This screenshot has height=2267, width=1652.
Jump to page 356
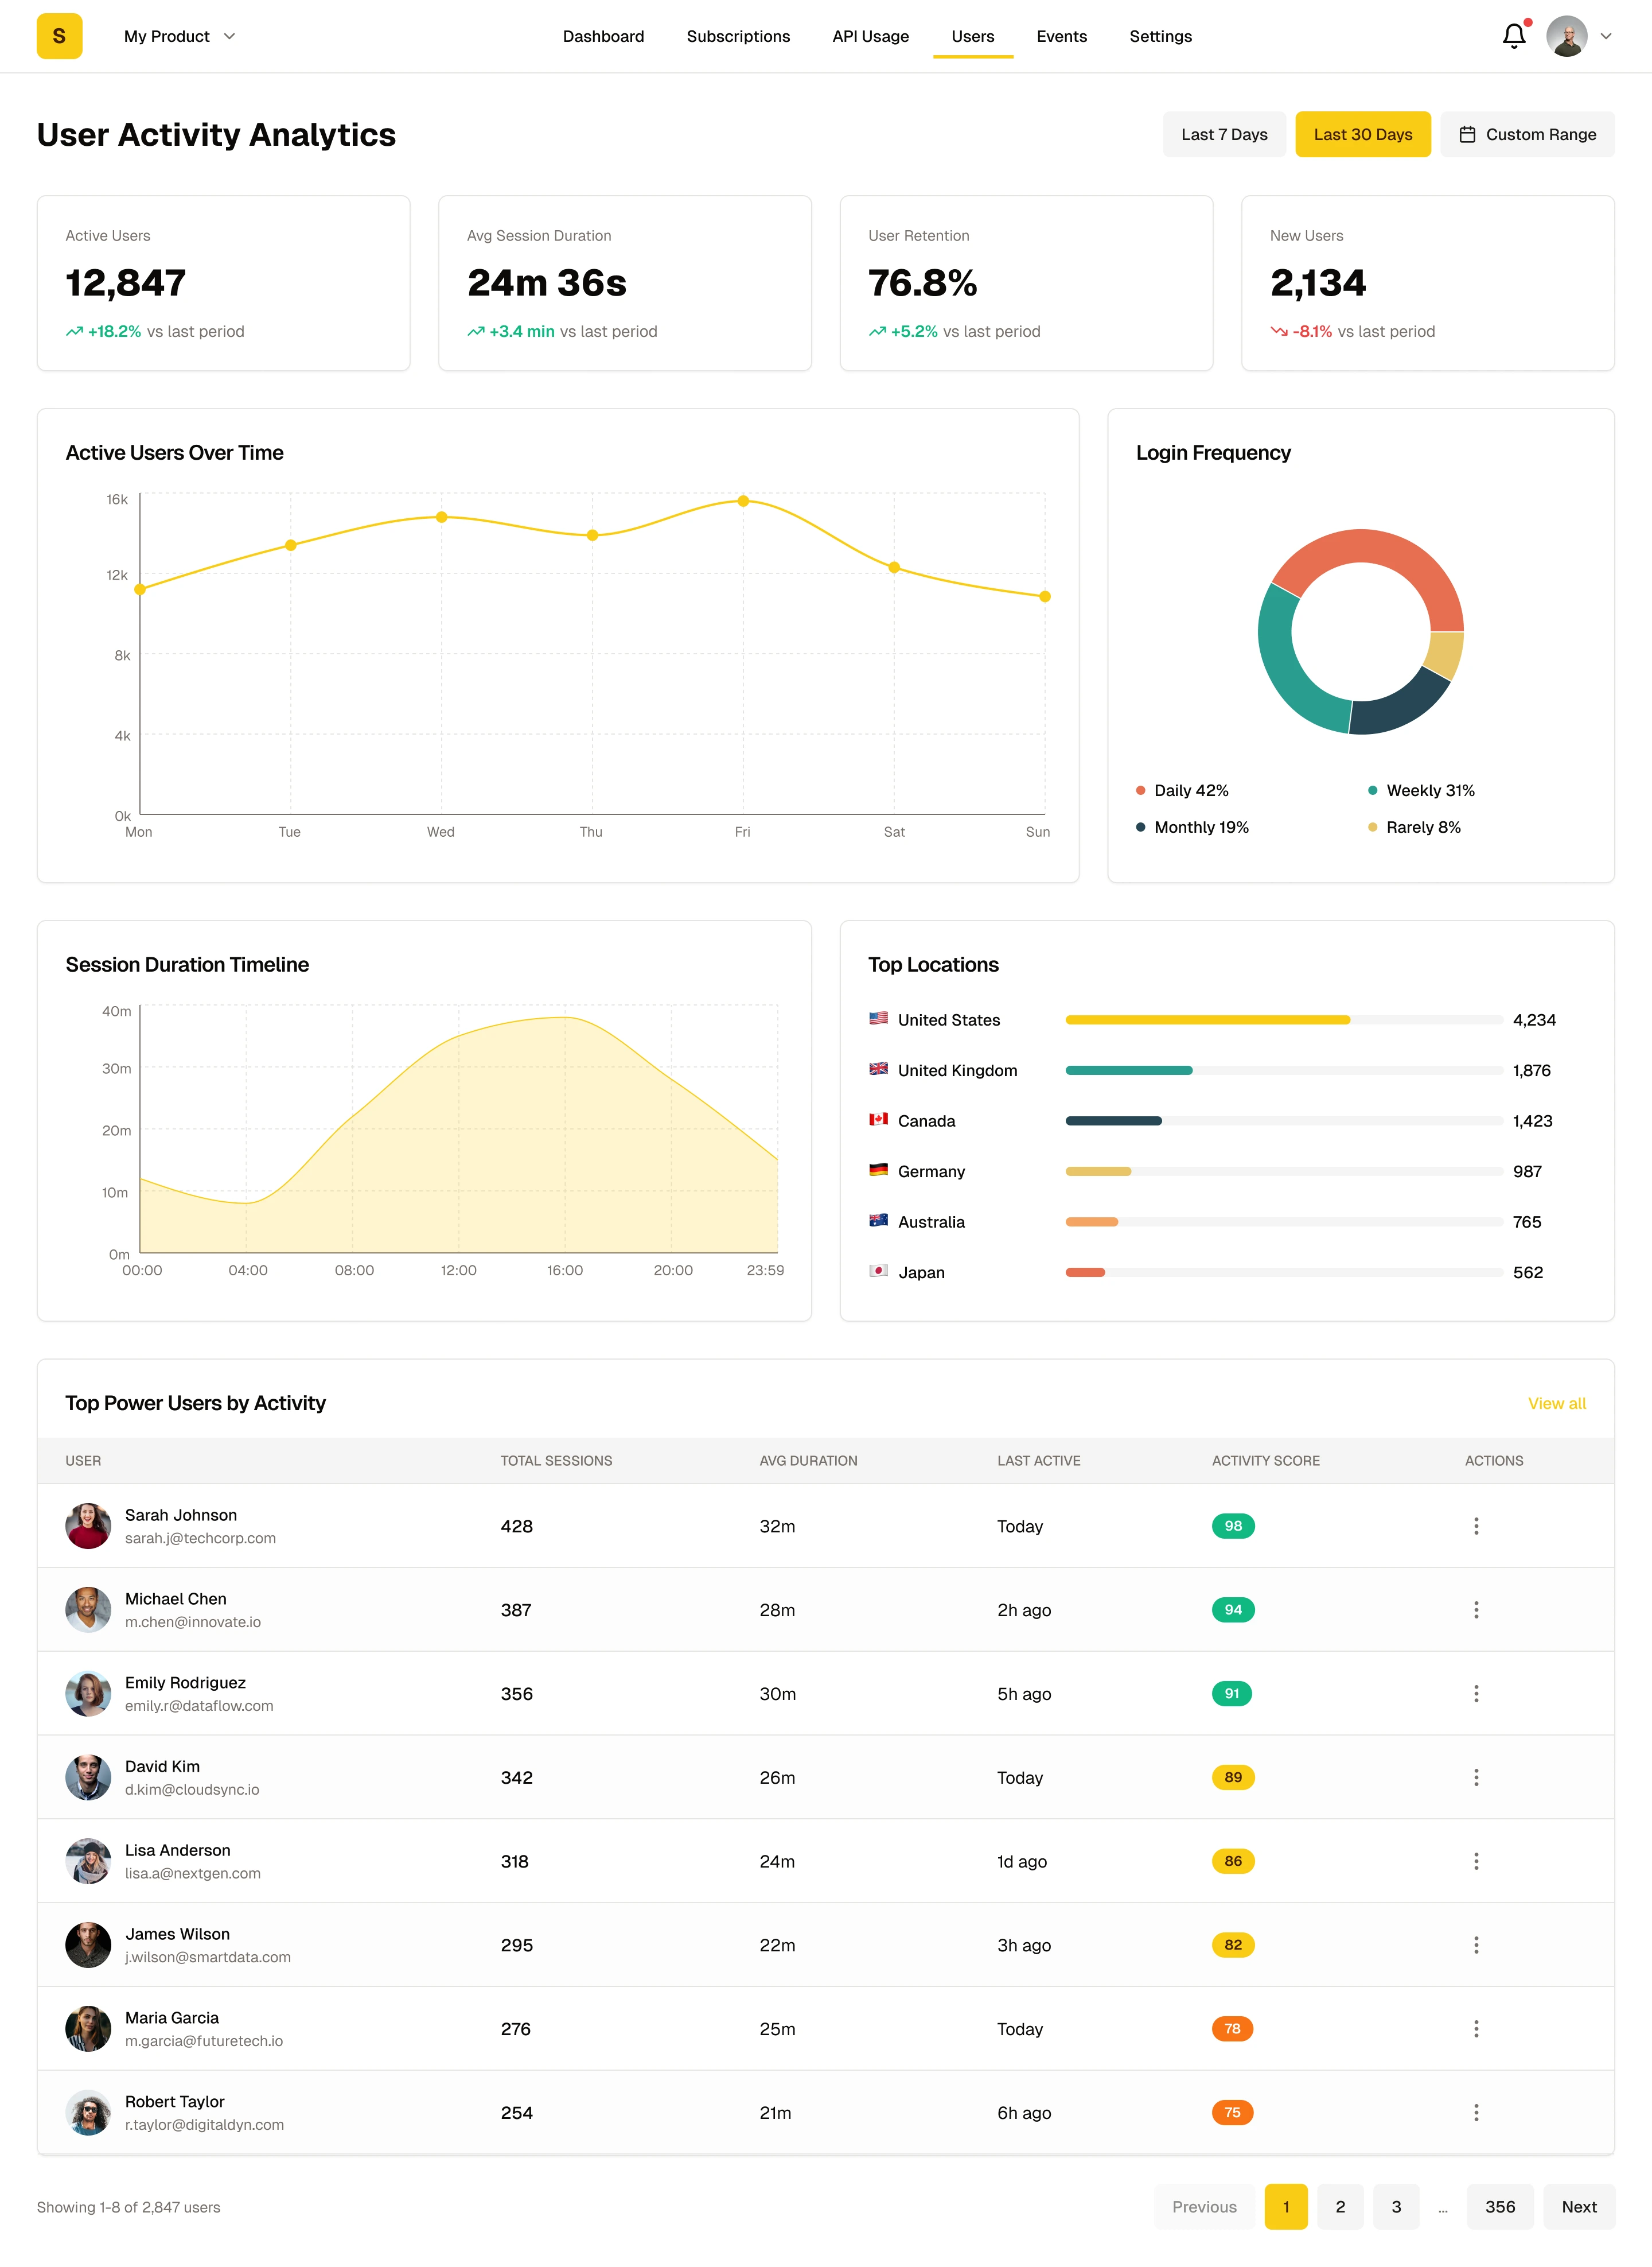coord(1499,2206)
